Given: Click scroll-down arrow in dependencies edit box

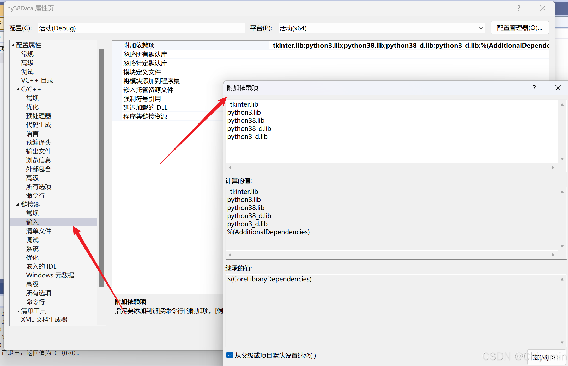Looking at the screenshot, I should coord(562,159).
